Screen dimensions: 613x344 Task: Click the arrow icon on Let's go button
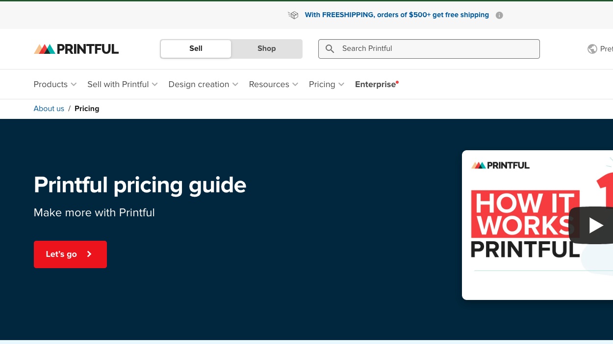point(89,254)
